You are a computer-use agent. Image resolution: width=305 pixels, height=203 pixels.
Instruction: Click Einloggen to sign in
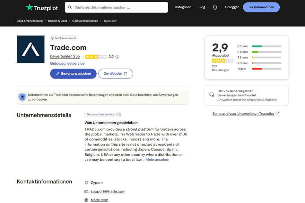pyautogui.click(x=232, y=7)
